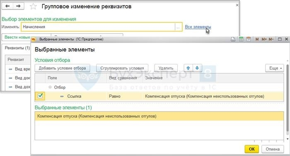Image resolution: width=290 pixels, height=156 pixels.
Task: Uncheck the Ссылка condition checkbox
Action: click(x=40, y=96)
